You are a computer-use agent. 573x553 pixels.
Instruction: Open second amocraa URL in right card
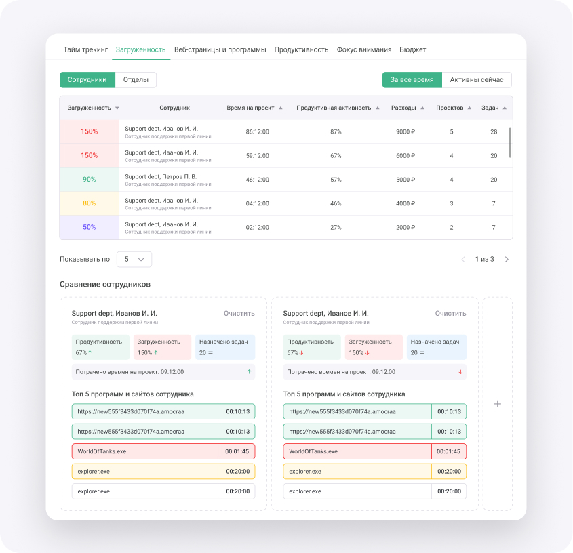(375, 432)
